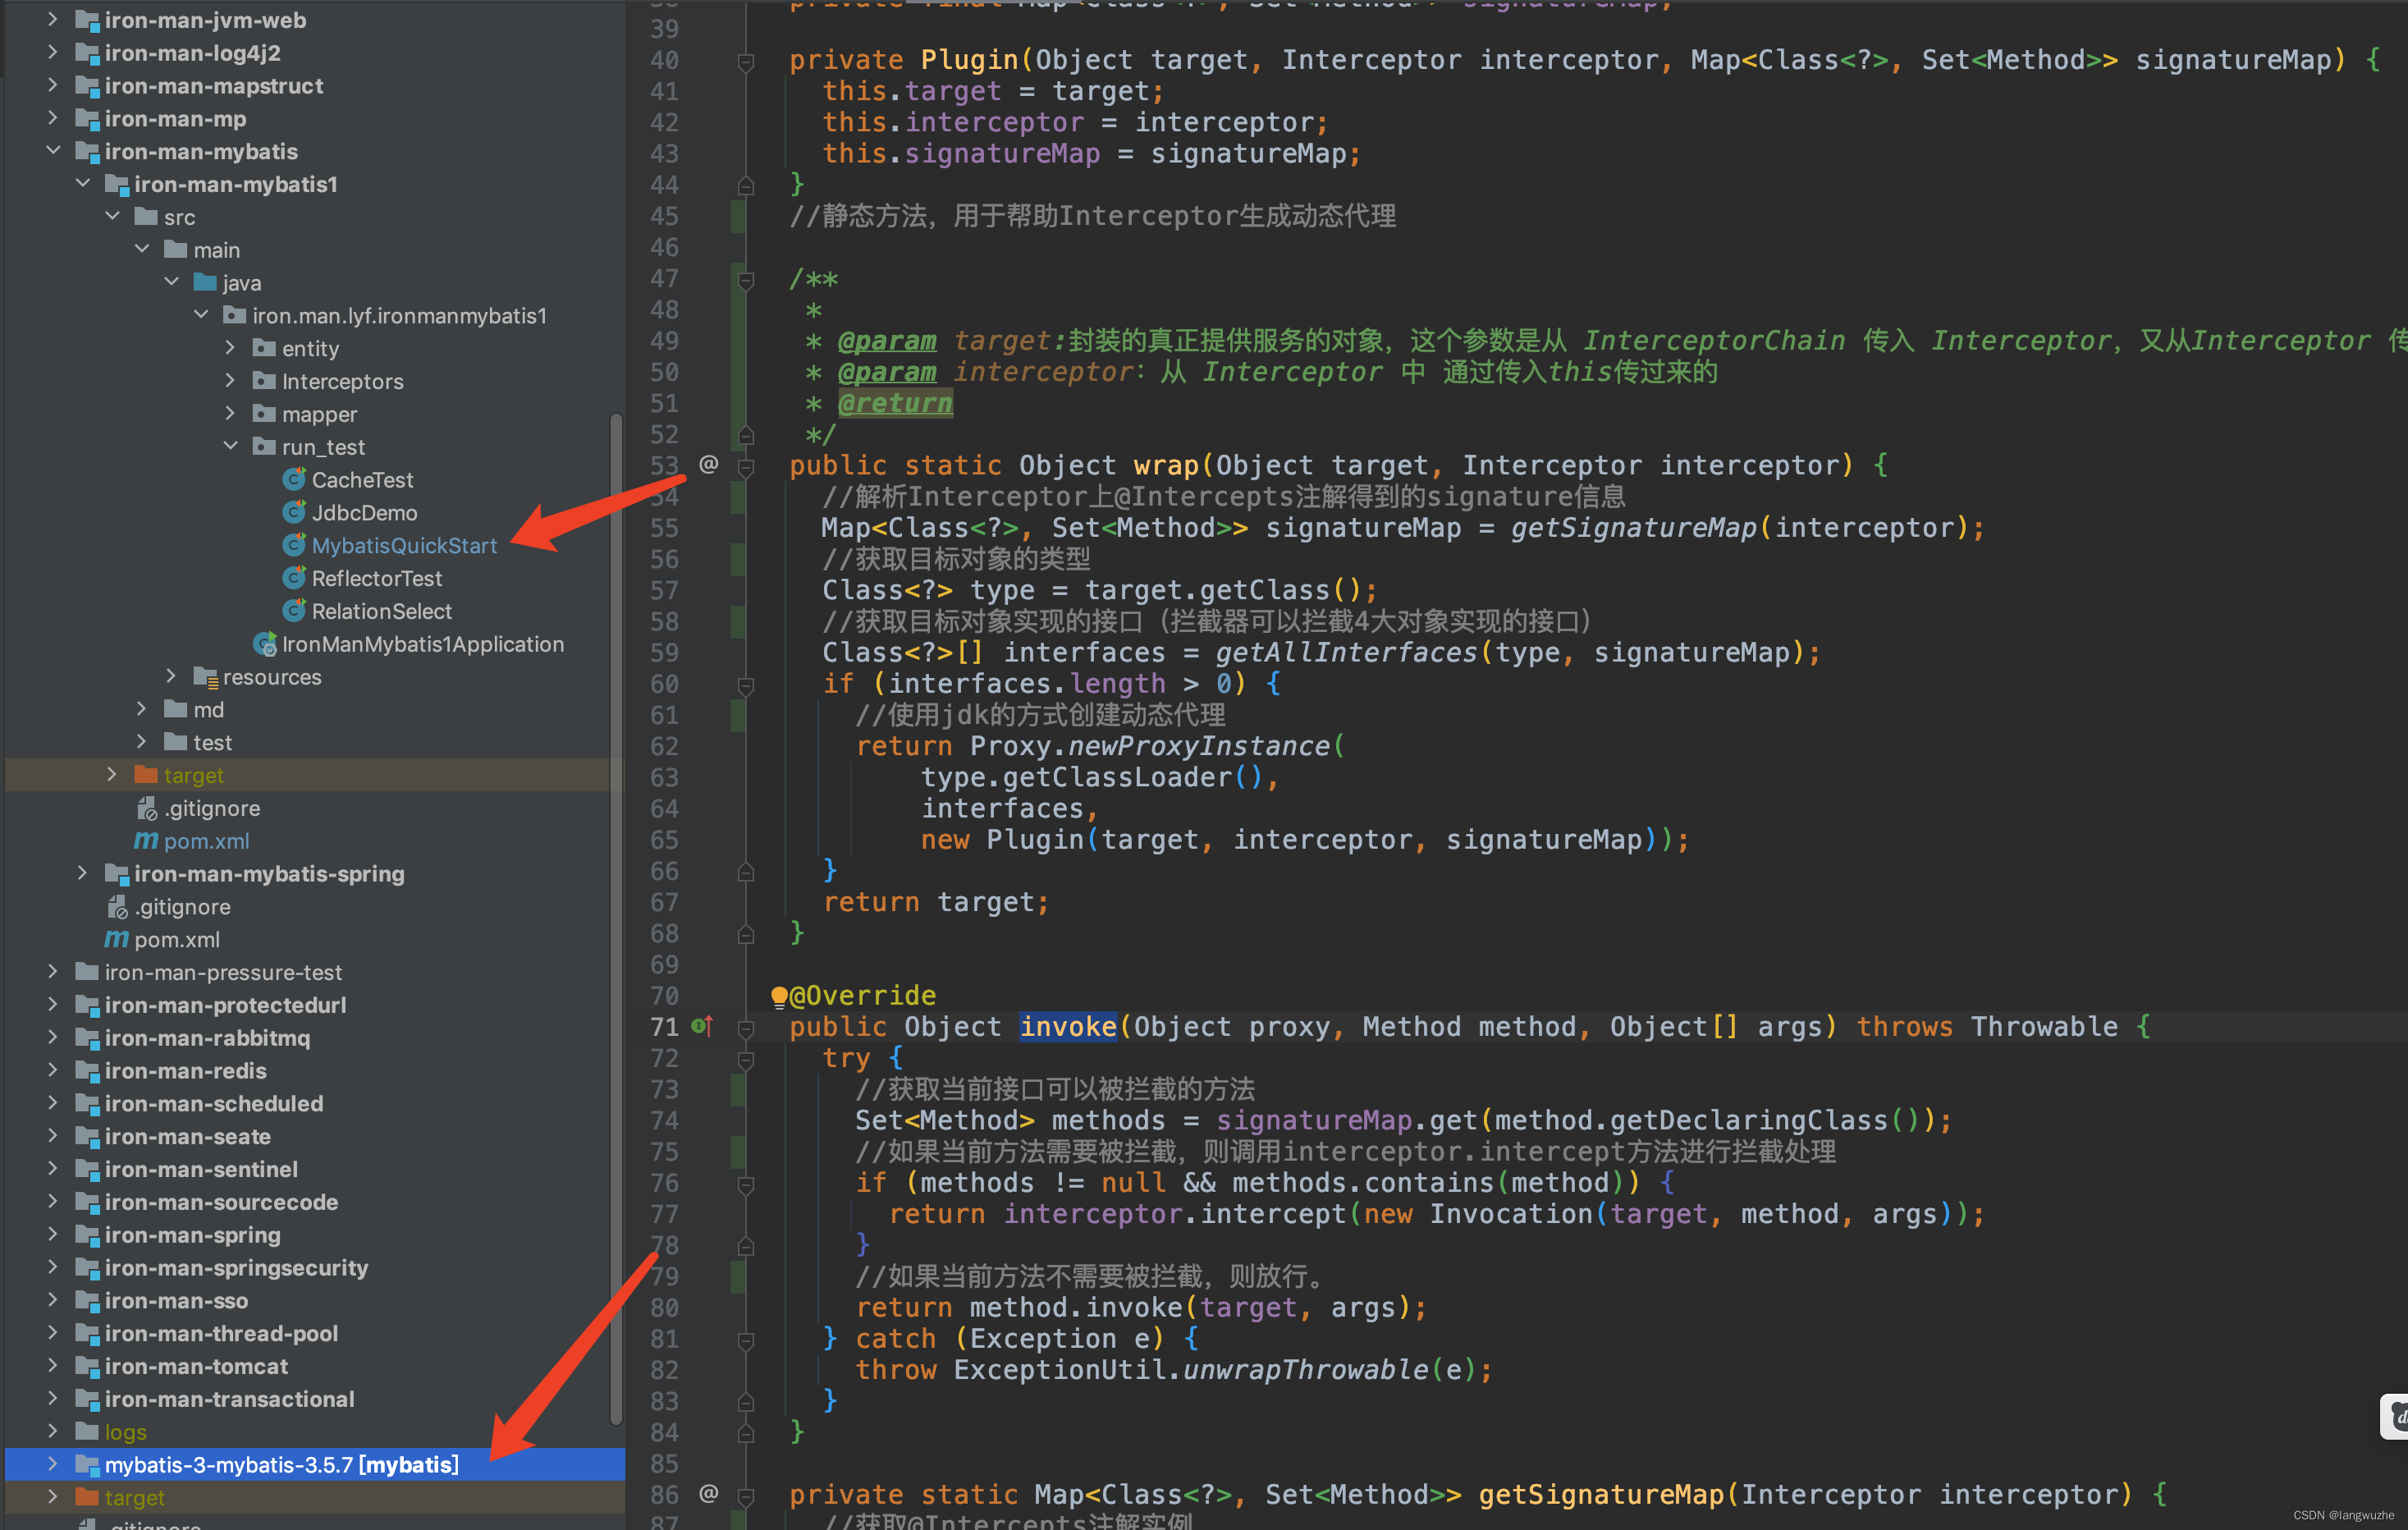Expand the iron-man-tomcat module
The image size is (2408, 1530).
tap(53, 1365)
